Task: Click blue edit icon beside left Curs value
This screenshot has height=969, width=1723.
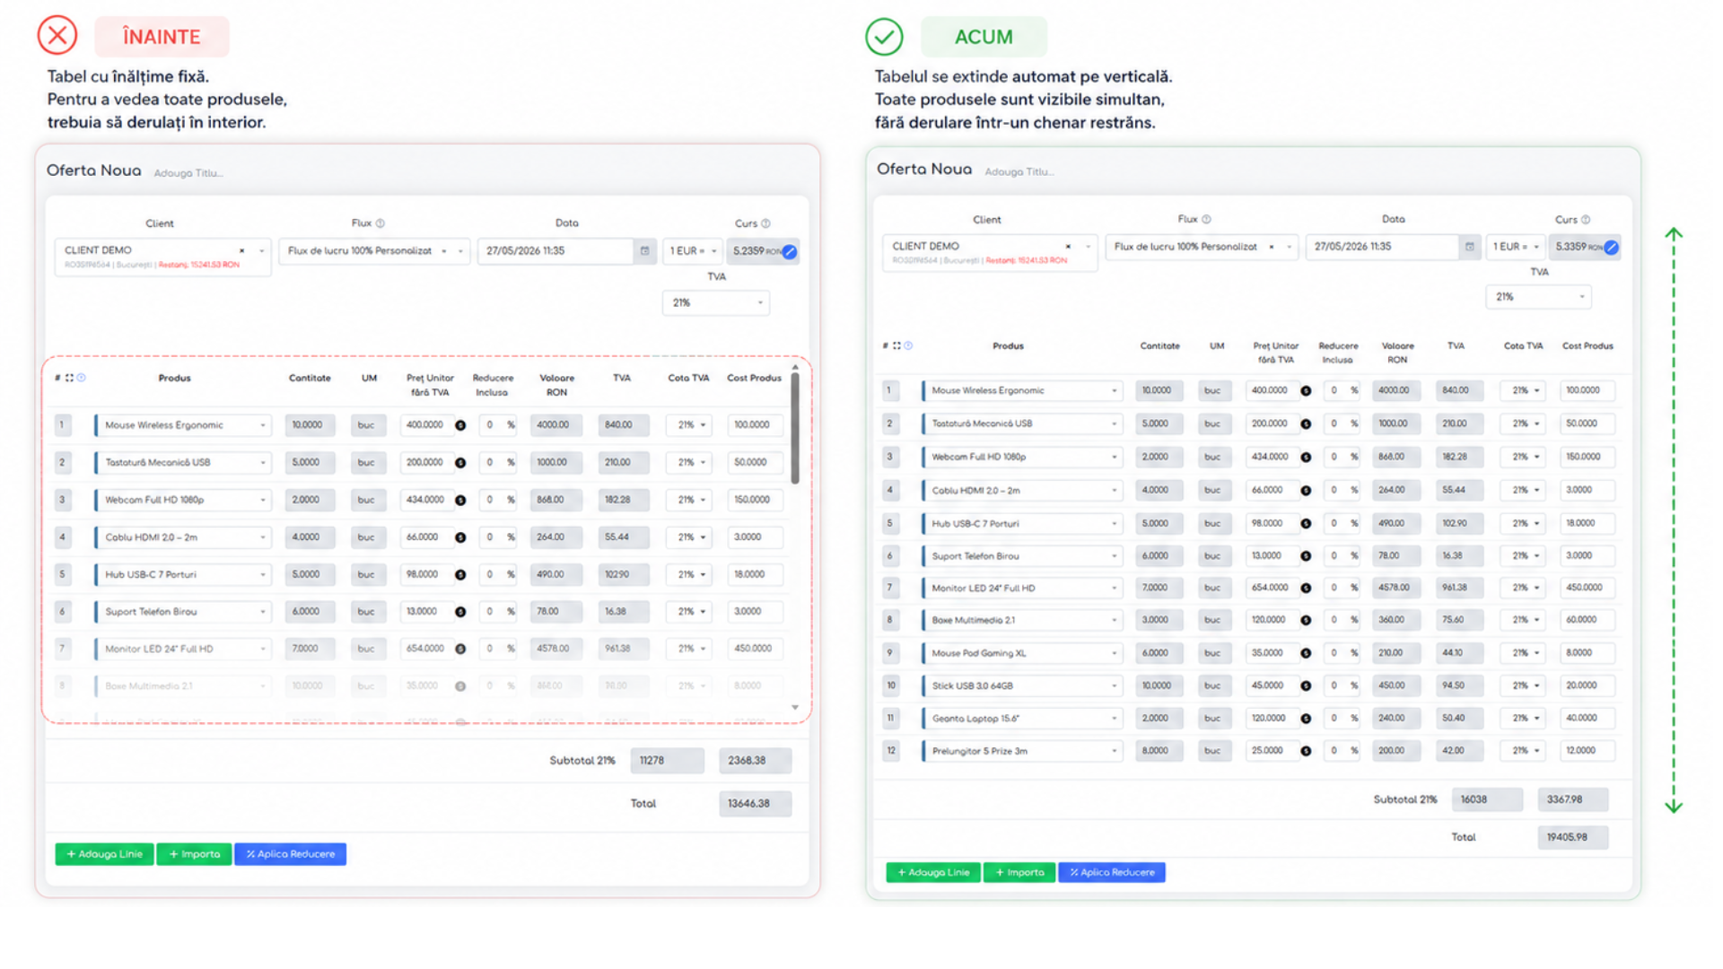Action: click(x=790, y=252)
